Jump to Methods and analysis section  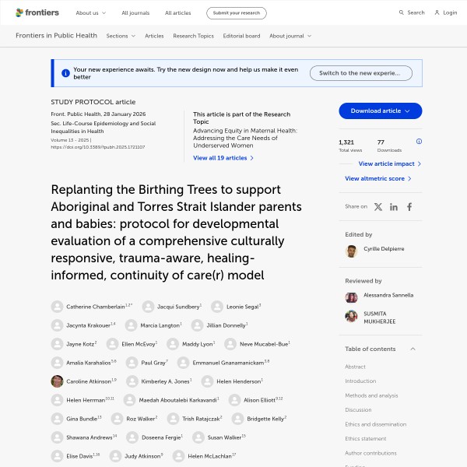click(371, 395)
